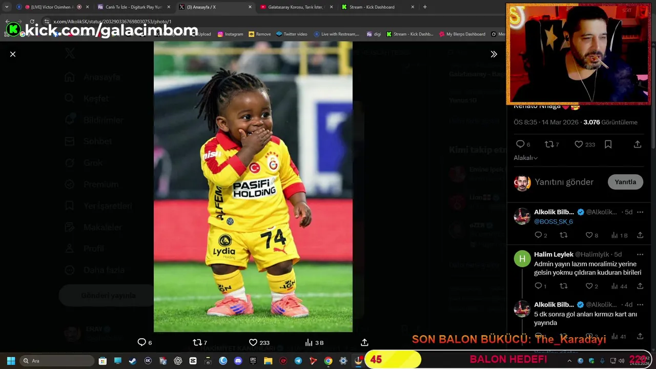The width and height of the screenshot is (656, 369).
Task: Bookmark the post in side panel
Action: point(608,145)
